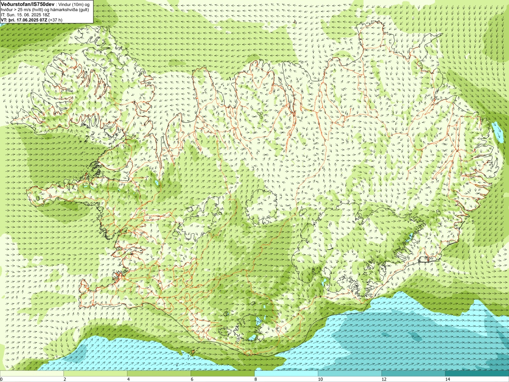509x382 pixels.
Task: Click the '0' label on the color scale
Action: coord(2,379)
